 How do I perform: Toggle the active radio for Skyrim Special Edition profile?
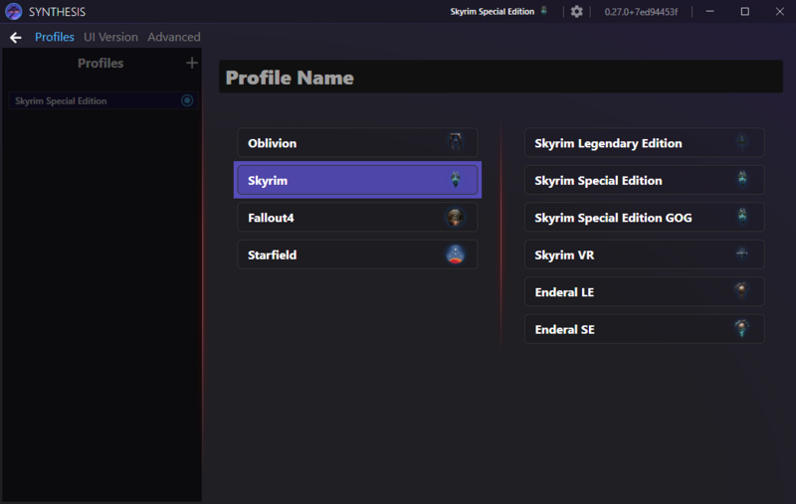click(187, 100)
